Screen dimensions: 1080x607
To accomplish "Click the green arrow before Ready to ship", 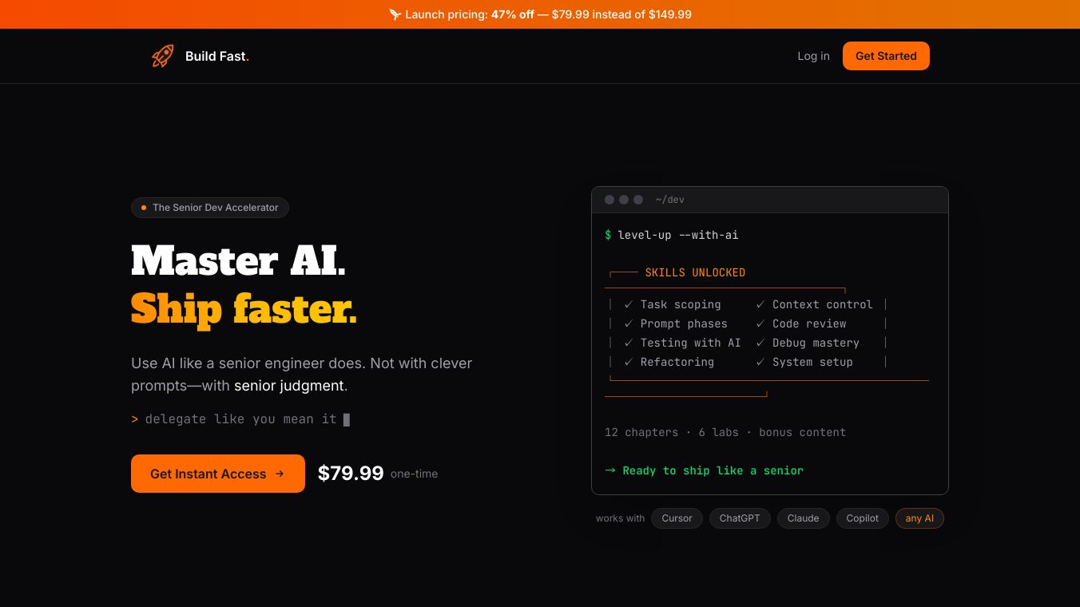I will 610,470.
